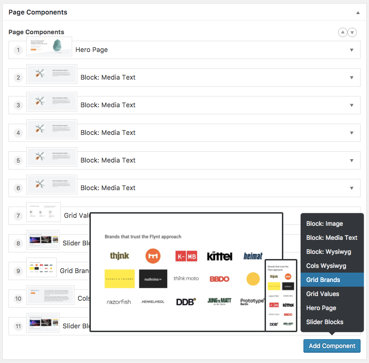The width and height of the screenshot is (369, 363).
Task: Click the Add Component button
Action: point(332,346)
